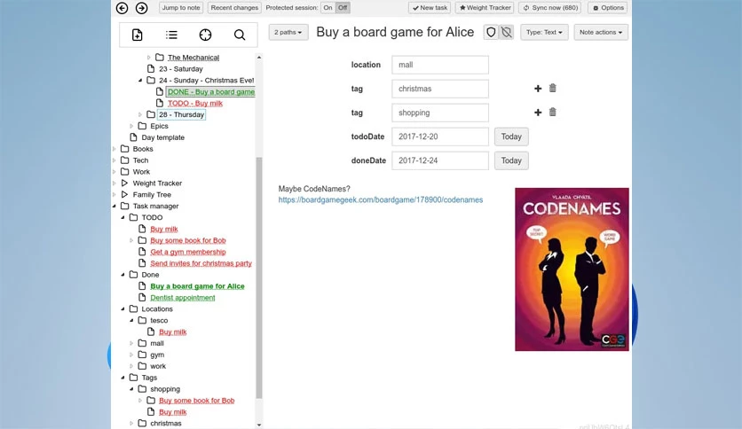Image resolution: width=742 pixels, height=429 pixels.
Task: Collapse the Tags folder arrow
Action: pos(122,378)
